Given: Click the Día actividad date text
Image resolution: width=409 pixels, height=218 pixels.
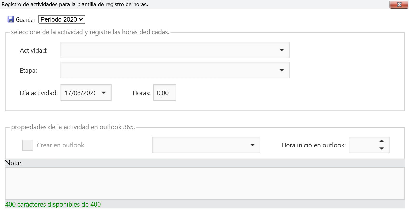Looking at the screenshot, I should pos(80,93).
